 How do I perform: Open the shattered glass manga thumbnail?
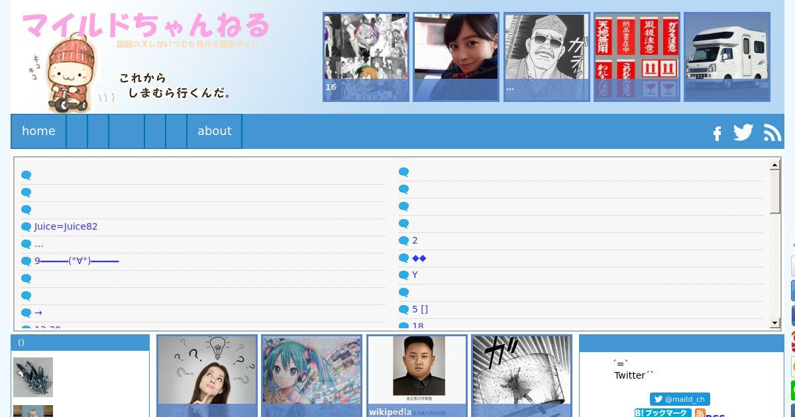pos(521,376)
